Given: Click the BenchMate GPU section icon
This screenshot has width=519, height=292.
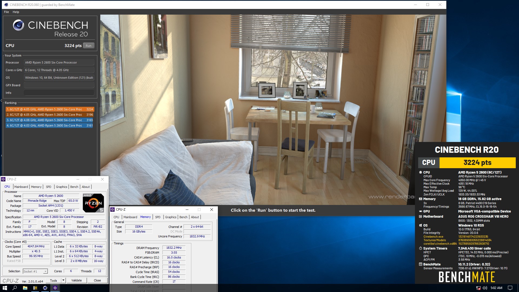Looking at the screenshot, I should pyautogui.click(x=420, y=211).
